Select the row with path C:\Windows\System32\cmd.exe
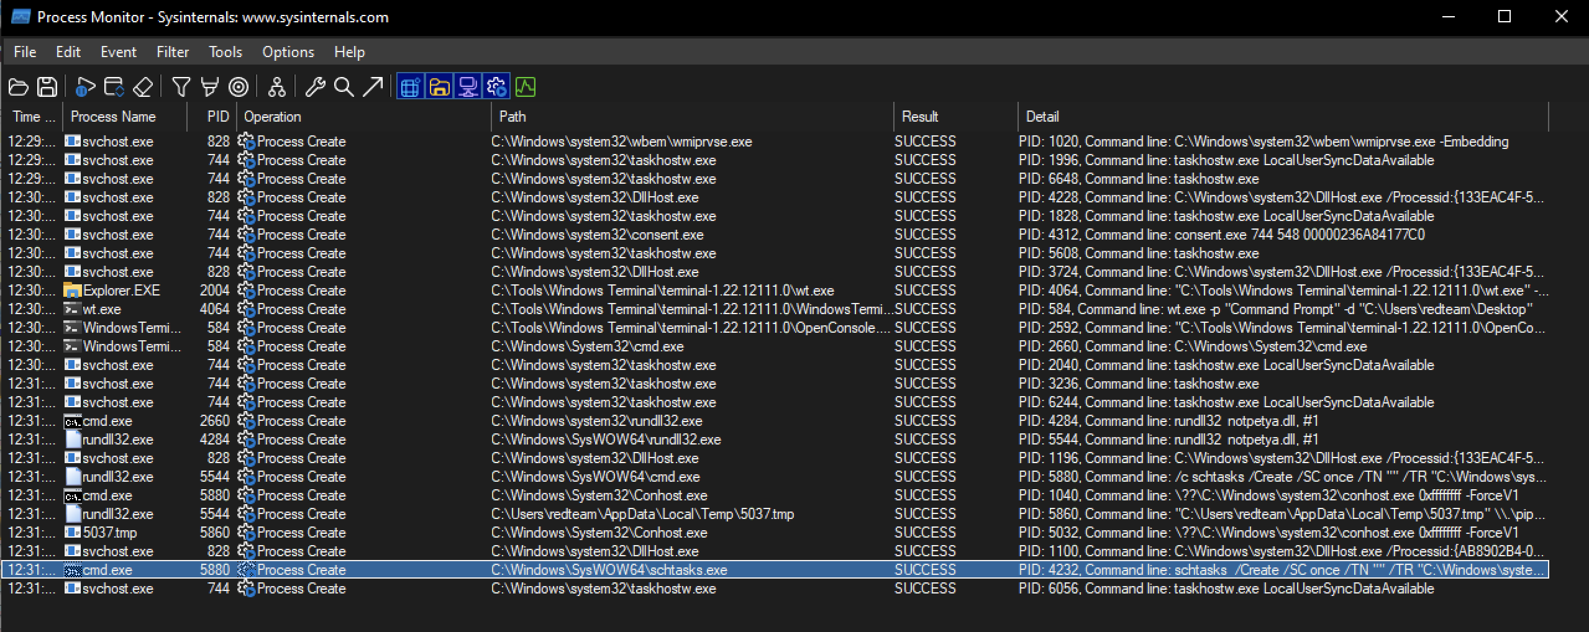This screenshot has width=1589, height=632. click(775, 346)
